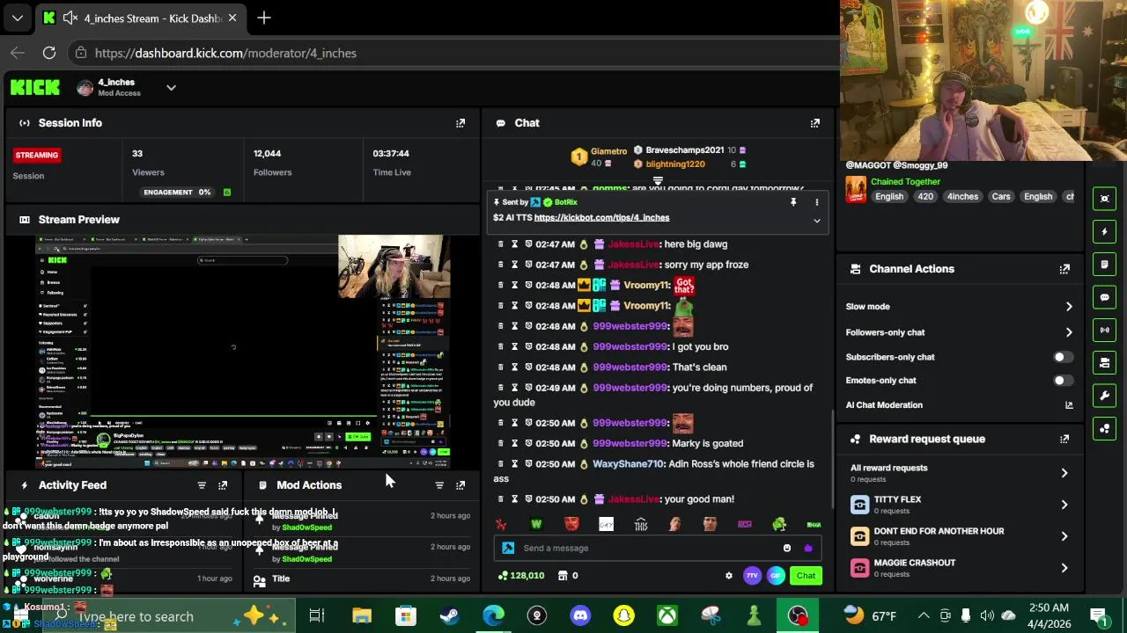Click the 420 stream tag
Screen dimensions: 1127x633
point(925,197)
